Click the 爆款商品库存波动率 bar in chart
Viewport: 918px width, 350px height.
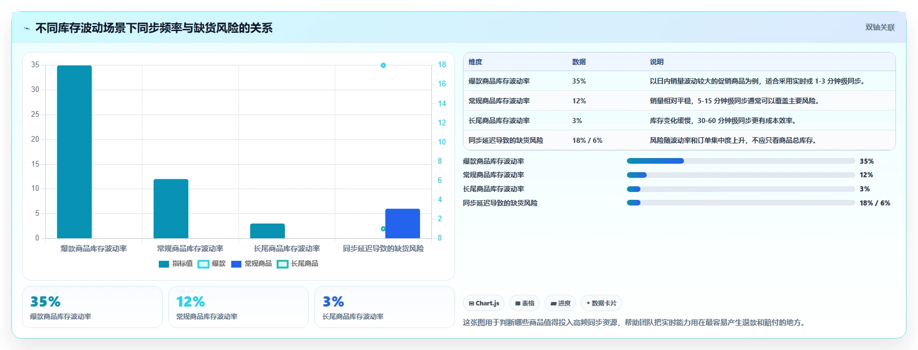tap(74, 152)
